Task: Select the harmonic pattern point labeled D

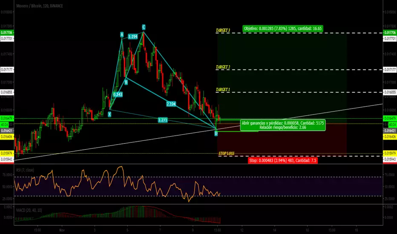Action: [x=216, y=133]
